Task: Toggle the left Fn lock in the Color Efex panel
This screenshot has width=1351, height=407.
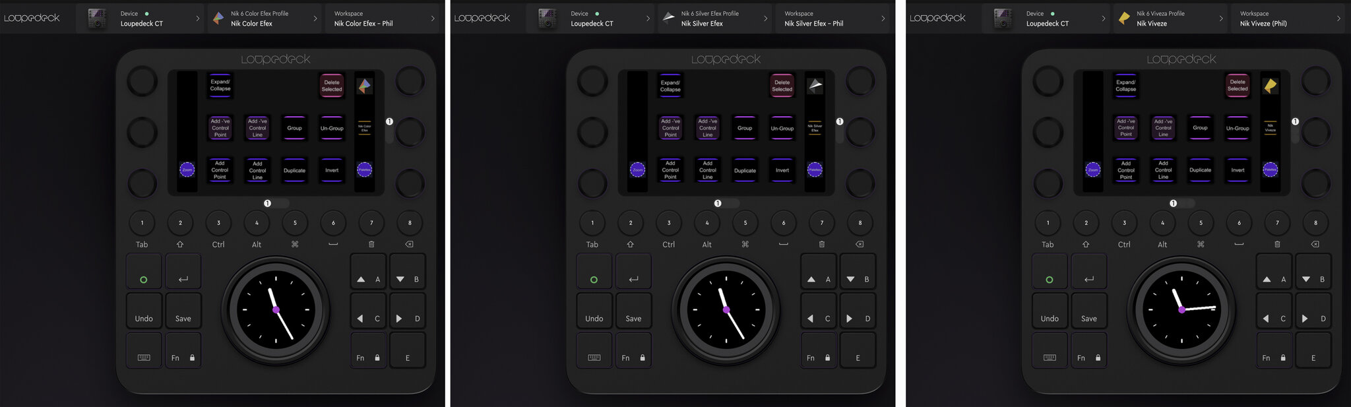Action: [183, 358]
